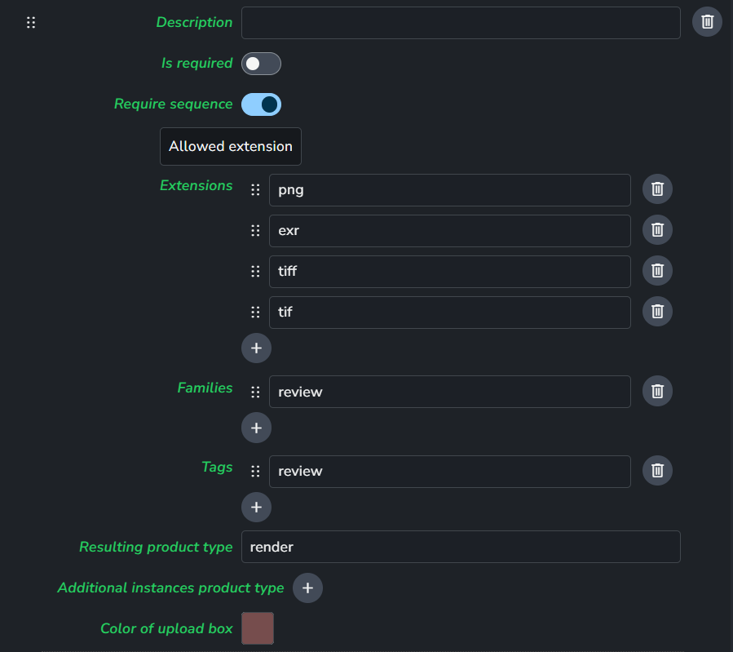733x652 pixels.
Task: Delete the whole item via top trash icon
Action: pos(707,22)
